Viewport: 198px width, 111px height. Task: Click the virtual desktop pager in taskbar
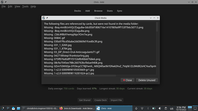coord(190,108)
